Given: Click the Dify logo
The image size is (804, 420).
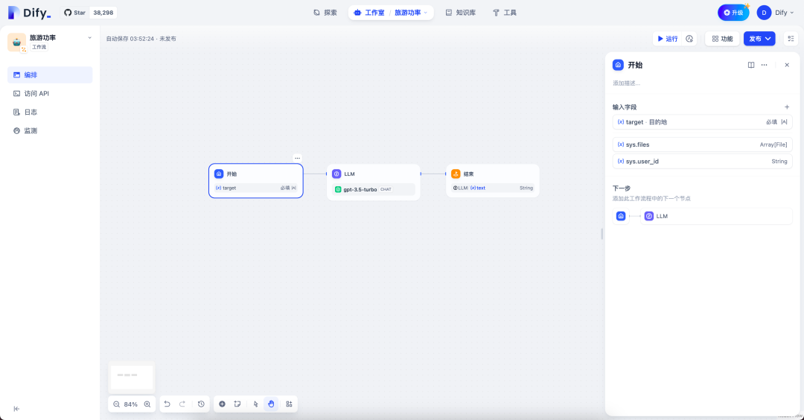Looking at the screenshot, I should pyautogui.click(x=29, y=13).
